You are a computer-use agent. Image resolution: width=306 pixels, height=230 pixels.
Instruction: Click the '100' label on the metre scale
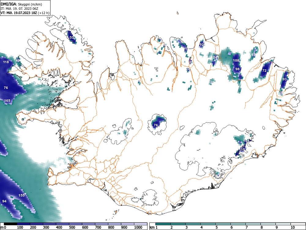20,228
